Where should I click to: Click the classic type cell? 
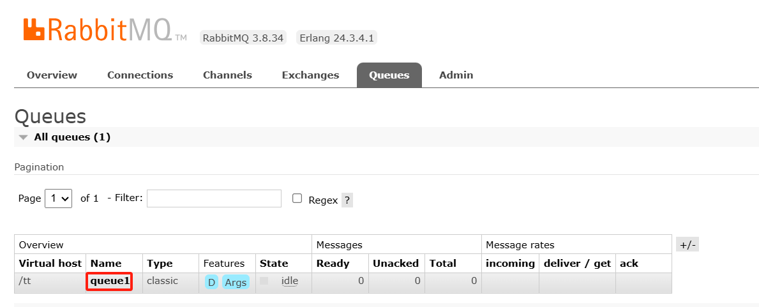click(x=163, y=281)
